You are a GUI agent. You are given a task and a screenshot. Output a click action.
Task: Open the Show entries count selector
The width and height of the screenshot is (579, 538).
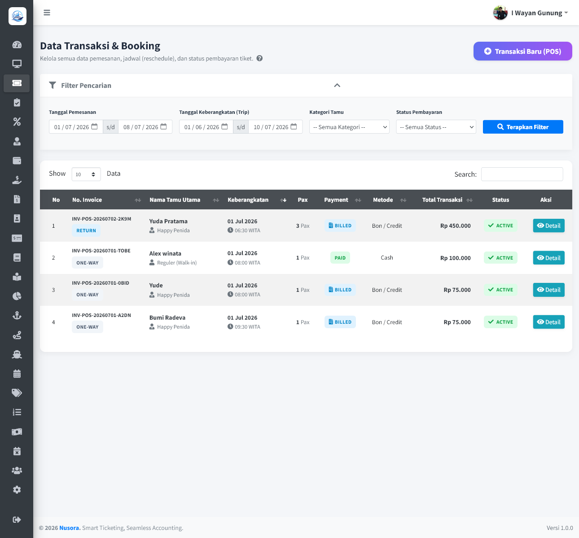pyautogui.click(x=86, y=174)
